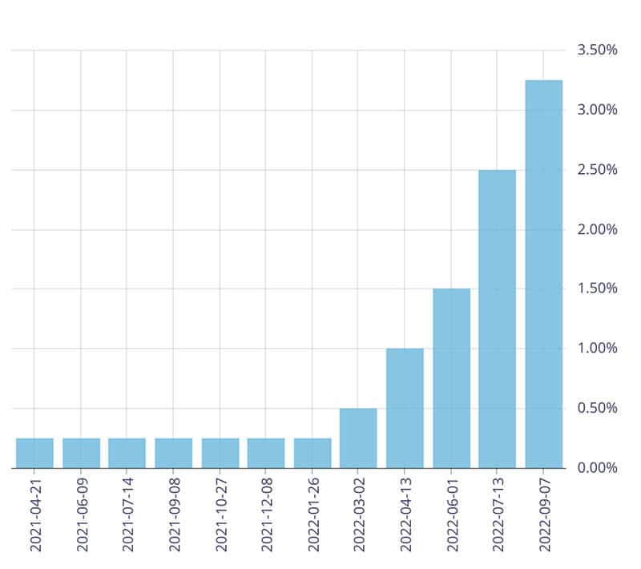Select the 2021-04-21 x-axis date label
Viewport: 641px width, 569px height.
point(35,518)
